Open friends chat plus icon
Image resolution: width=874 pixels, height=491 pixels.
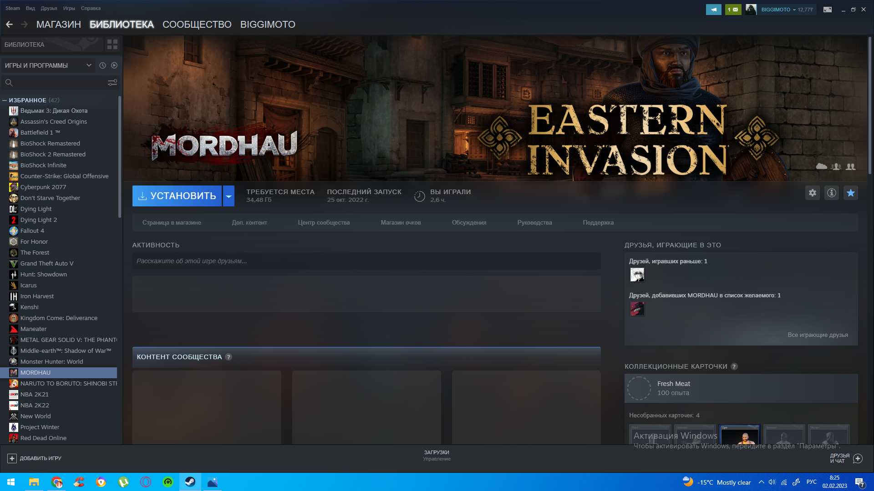[858, 458]
